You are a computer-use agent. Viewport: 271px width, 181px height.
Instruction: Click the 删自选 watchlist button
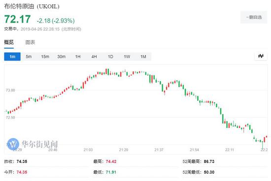(x=254, y=17)
